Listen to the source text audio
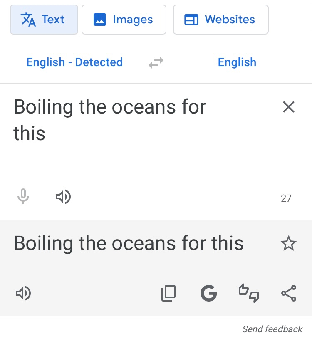Viewport: 312px width, 351px height. pos(63,197)
